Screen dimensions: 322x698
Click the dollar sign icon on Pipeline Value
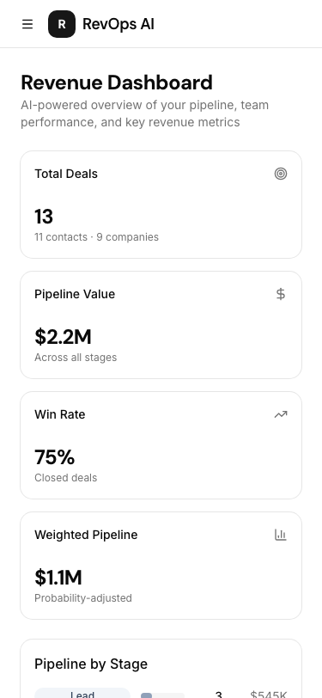281,294
